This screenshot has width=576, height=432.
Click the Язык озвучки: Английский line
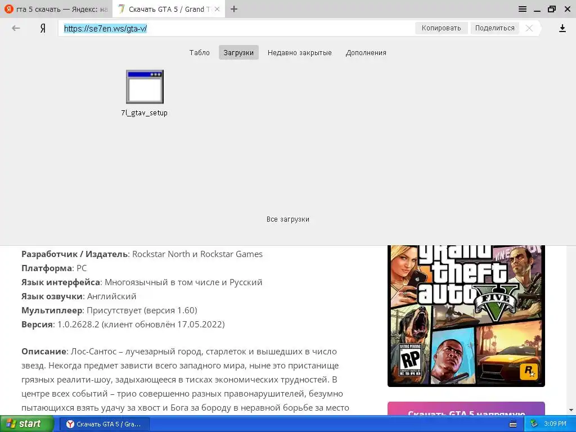click(79, 296)
